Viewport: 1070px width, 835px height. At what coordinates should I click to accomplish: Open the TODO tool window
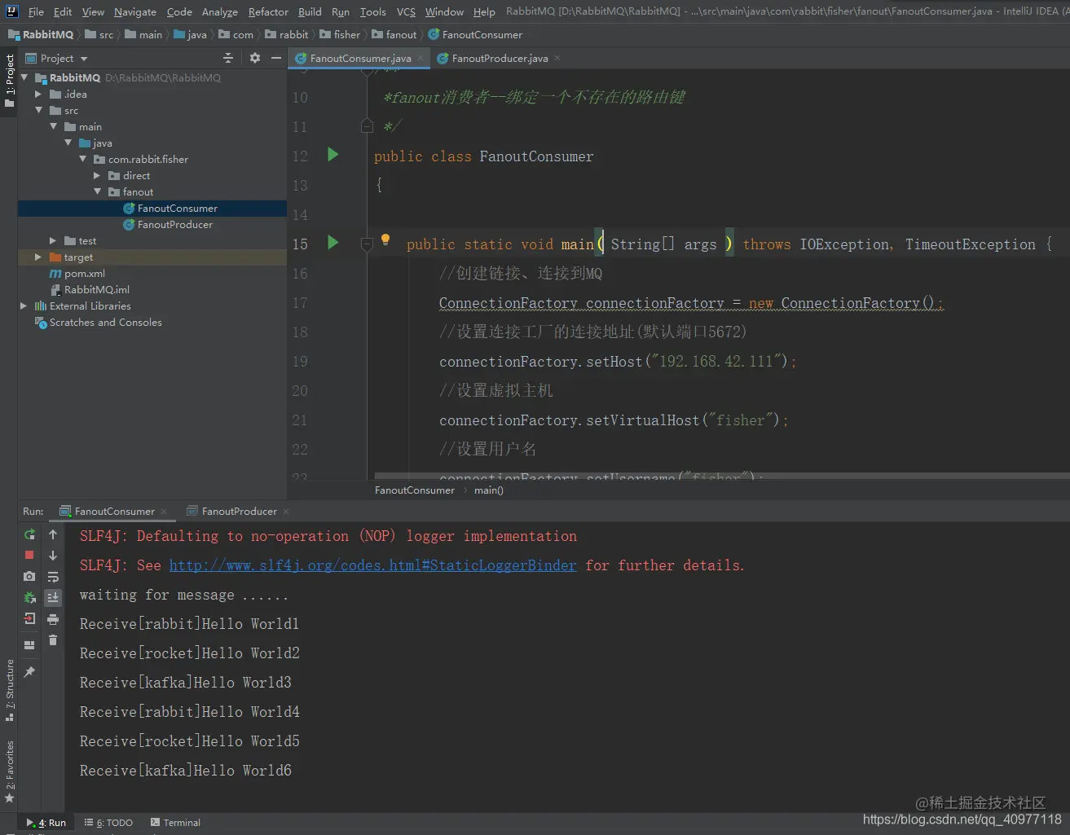point(108,823)
